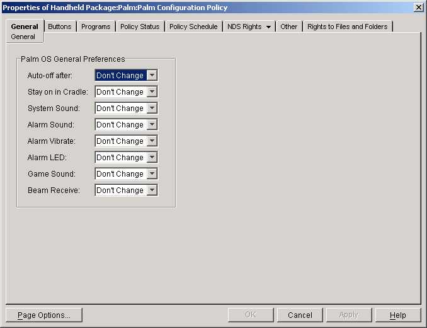Image resolution: width=427 pixels, height=328 pixels.
Task: Open the Policy Schedule tab
Action: pyautogui.click(x=193, y=26)
